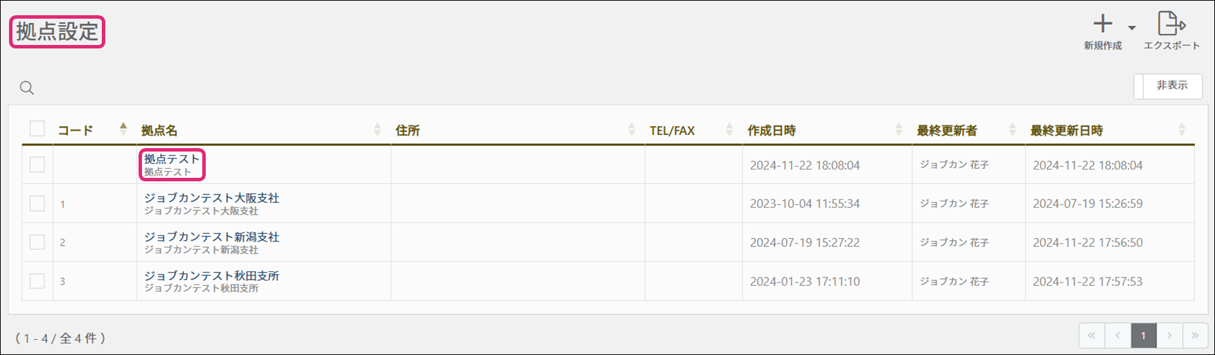Image resolution: width=1215 pixels, height=355 pixels.
Task: Sort table by TEL/FAX sort arrows
Action: (x=729, y=129)
